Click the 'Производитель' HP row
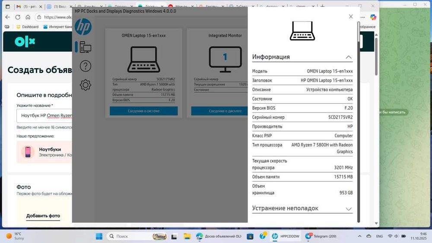 click(x=302, y=126)
